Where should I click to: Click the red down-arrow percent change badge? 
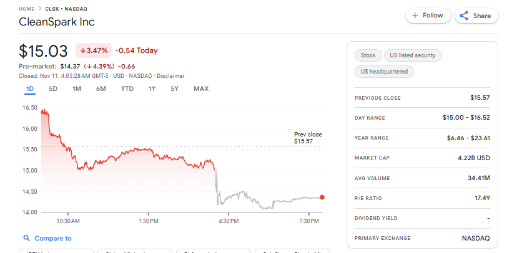(x=92, y=50)
